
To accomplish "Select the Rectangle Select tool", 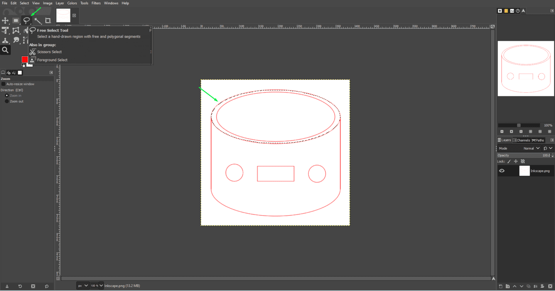I will (x=16, y=20).
